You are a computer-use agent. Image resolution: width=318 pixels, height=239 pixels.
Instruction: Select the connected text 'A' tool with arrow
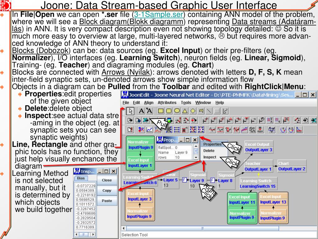pos(149,111)
